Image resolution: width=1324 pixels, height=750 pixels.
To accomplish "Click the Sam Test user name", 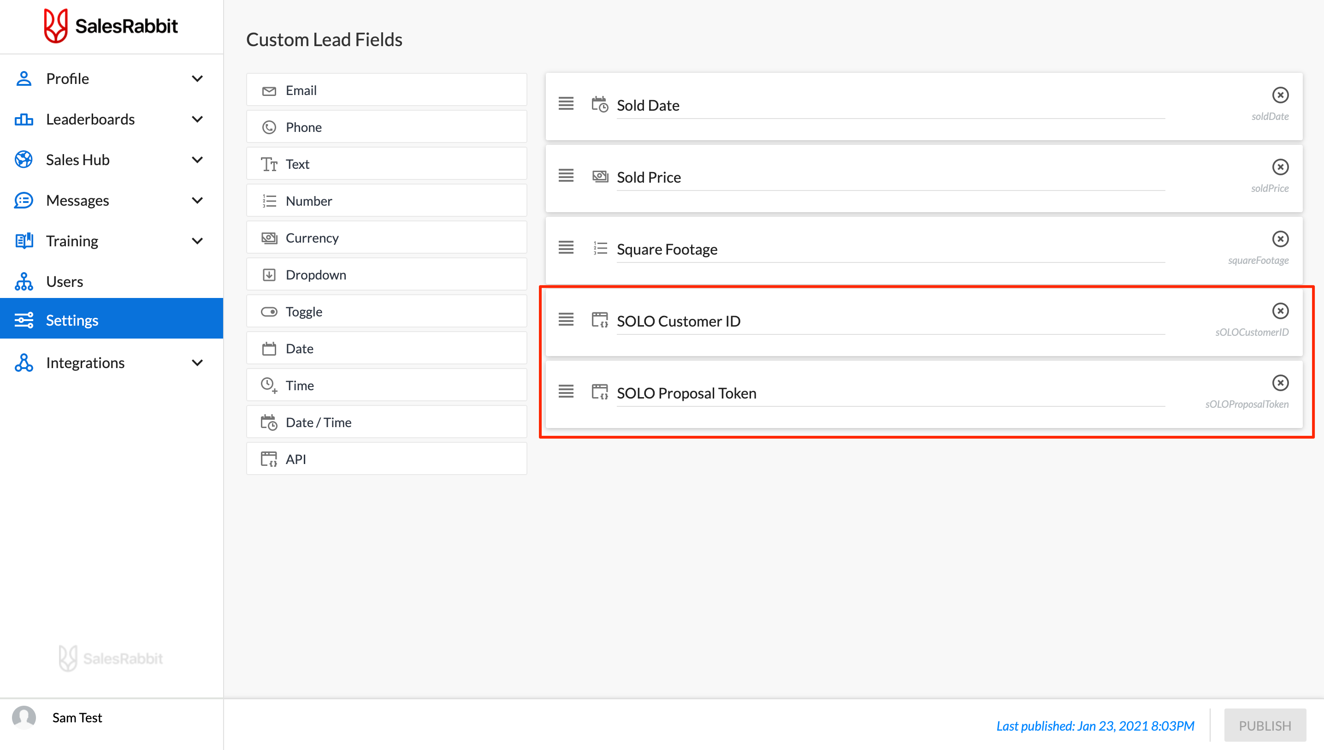I will [x=77, y=717].
